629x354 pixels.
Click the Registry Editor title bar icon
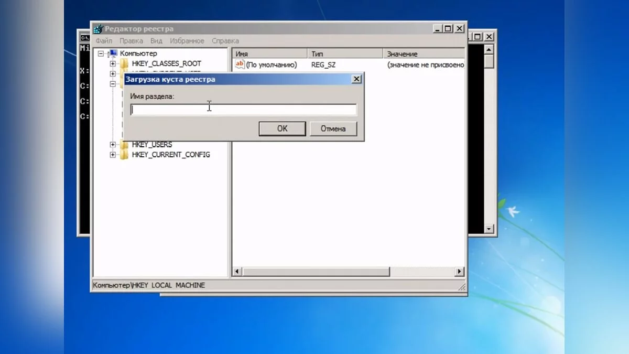98,29
